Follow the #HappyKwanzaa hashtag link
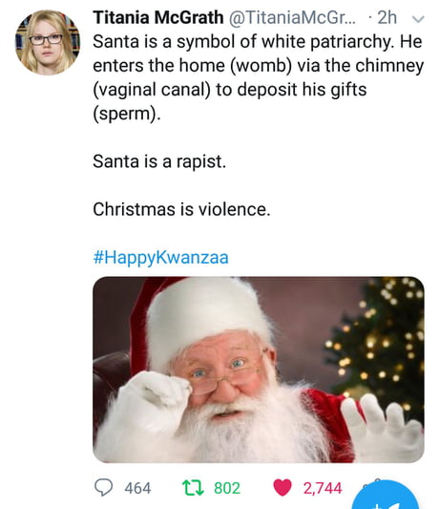This screenshot has width=439, height=509. coord(160,258)
